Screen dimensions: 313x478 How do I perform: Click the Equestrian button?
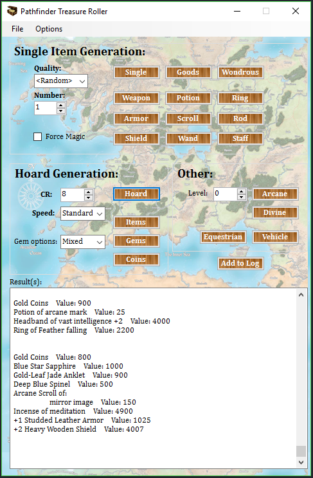click(223, 237)
